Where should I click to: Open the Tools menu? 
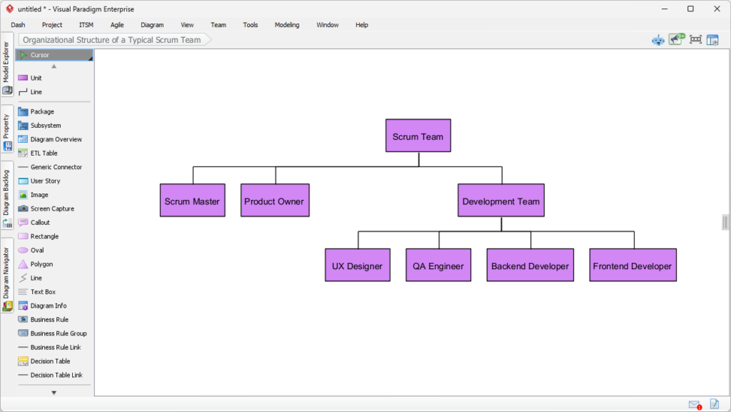pos(251,25)
